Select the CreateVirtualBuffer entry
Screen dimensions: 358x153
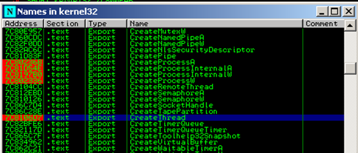click(x=173, y=142)
